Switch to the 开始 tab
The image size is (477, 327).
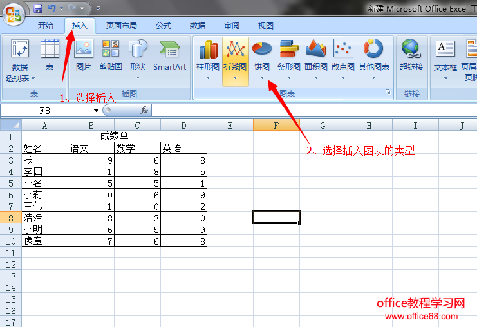(x=46, y=26)
